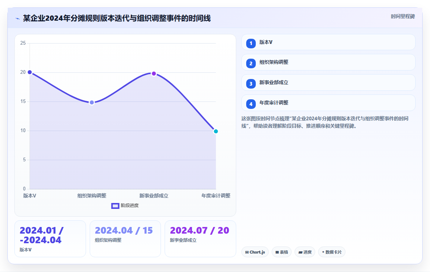The image size is (430, 272).
Task: Click the y-axis value 25
Action: (x=23, y=43)
